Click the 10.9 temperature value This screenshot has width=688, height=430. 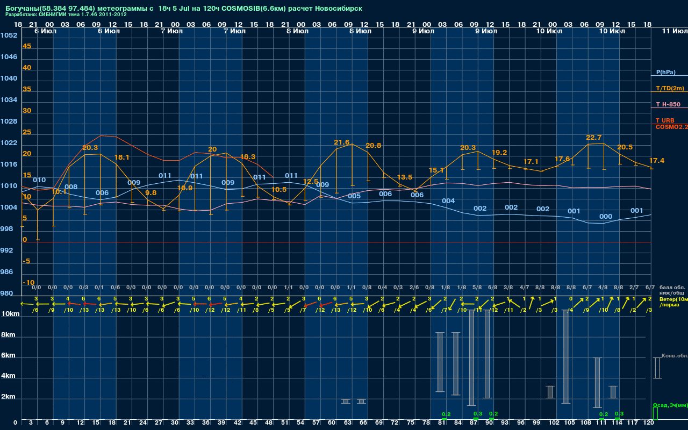pos(185,188)
